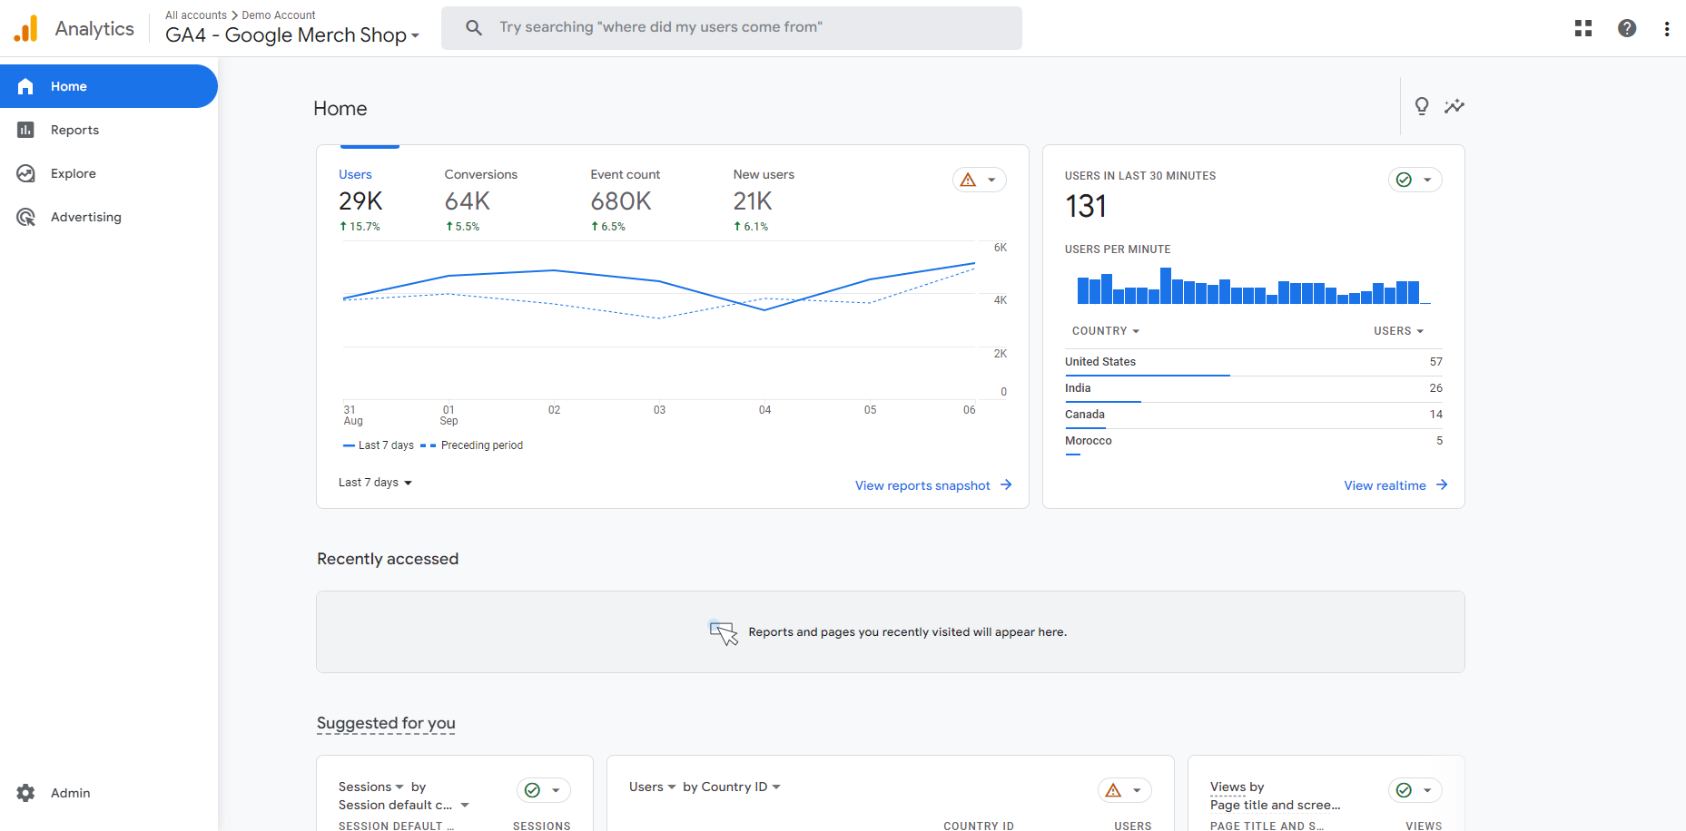Click the Explore icon in sidebar

coord(26,173)
